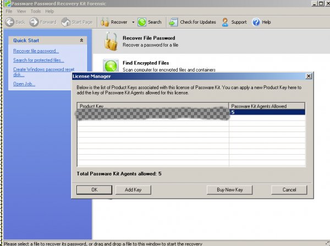The image size is (330, 246).
Task: Maximize the Passware main window
Action: (321, 3)
